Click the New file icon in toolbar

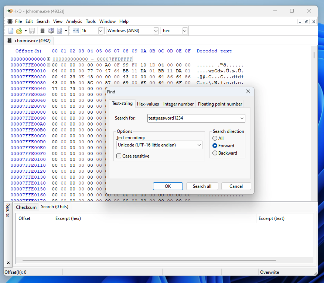pos(11,31)
